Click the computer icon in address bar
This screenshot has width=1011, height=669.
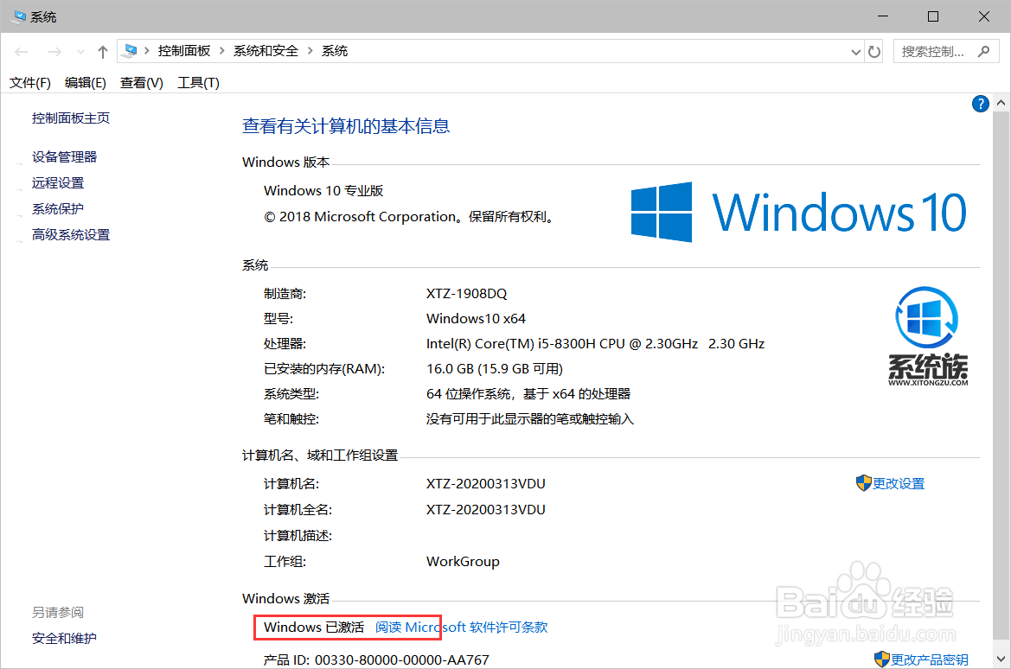pyautogui.click(x=130, y=51)
